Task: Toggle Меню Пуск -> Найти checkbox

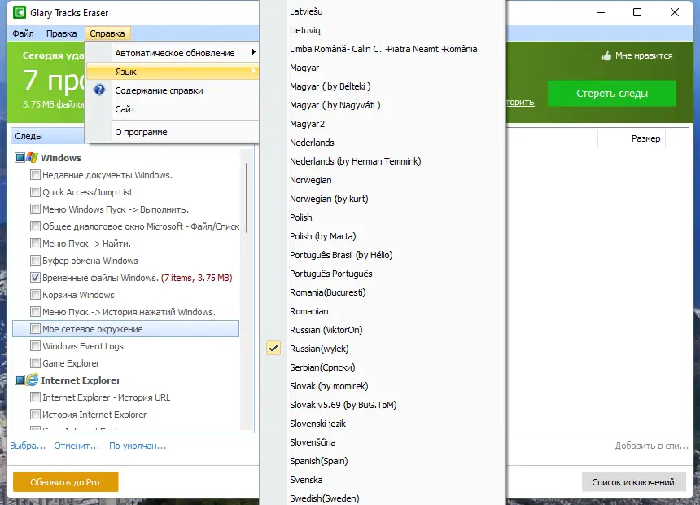Action: pos(35,243)
